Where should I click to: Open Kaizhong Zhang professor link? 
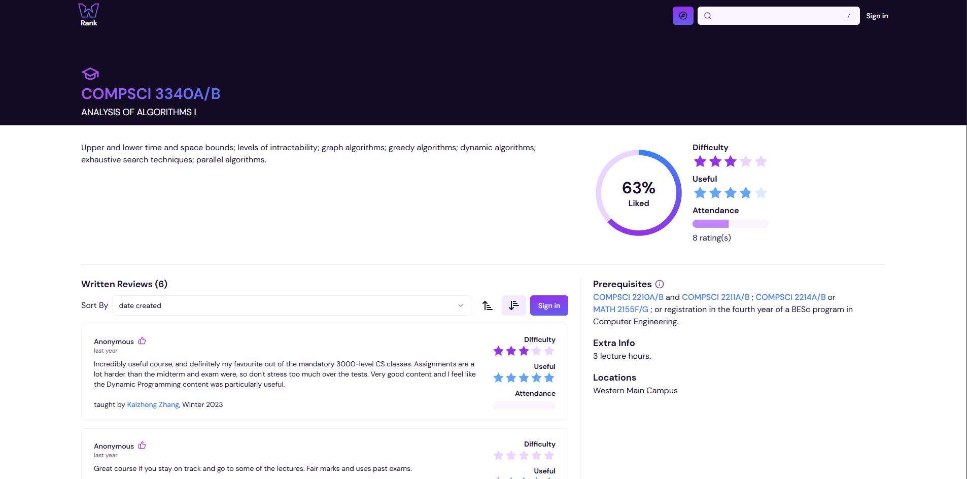(x=153, y=404)
